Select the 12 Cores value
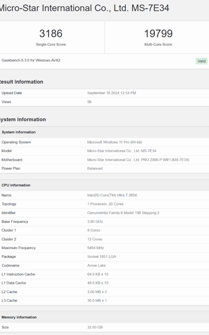Screen dimensions: 209x335 coord(95,239)
